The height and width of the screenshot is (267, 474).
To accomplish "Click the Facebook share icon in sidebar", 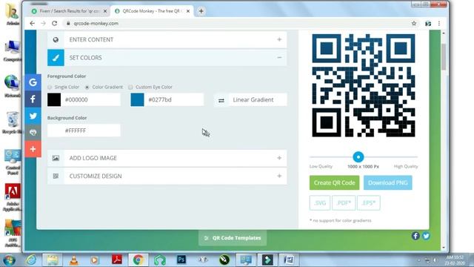I will 33,99.
